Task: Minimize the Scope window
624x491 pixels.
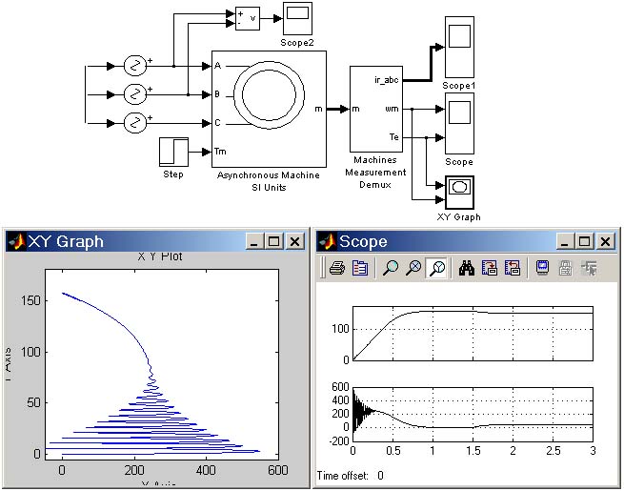Action: [565, 242]
